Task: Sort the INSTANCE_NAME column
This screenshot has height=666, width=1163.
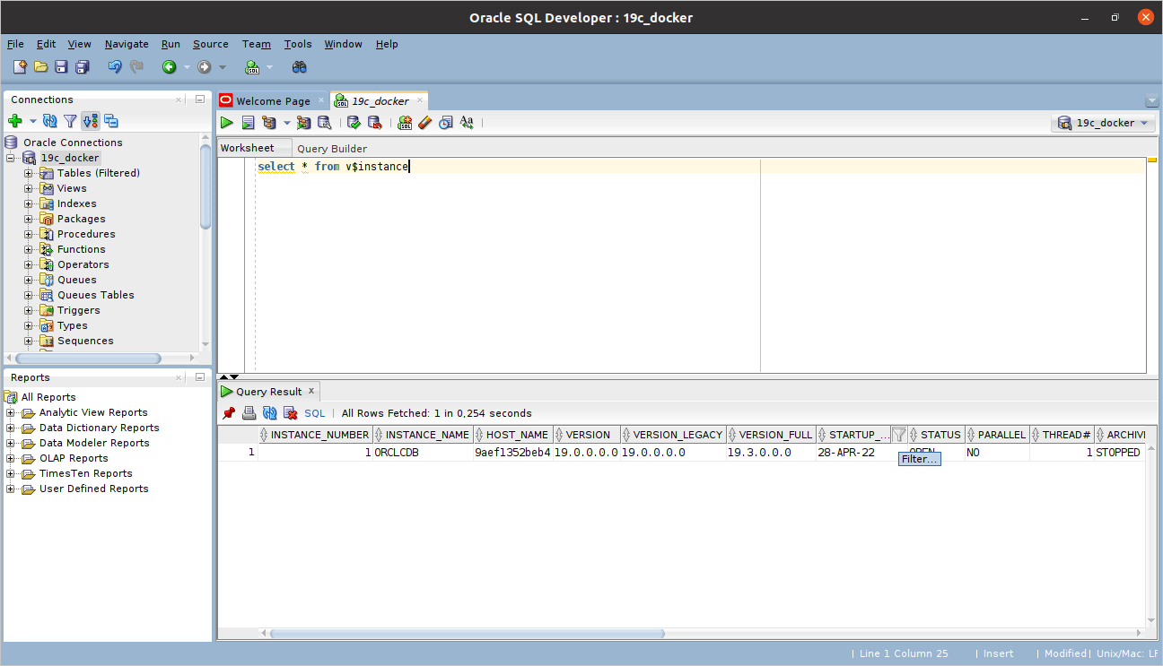Action: (426, 434)
